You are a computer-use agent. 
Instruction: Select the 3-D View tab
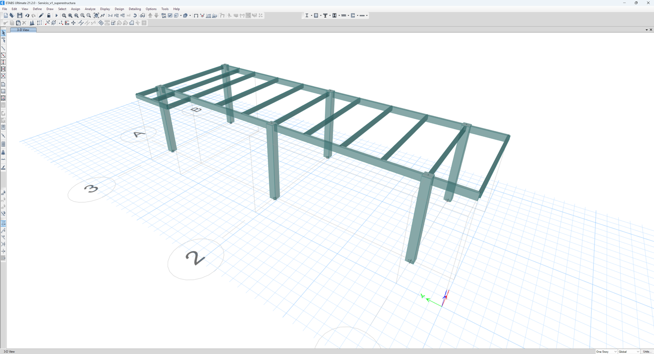tap(23, 30)
